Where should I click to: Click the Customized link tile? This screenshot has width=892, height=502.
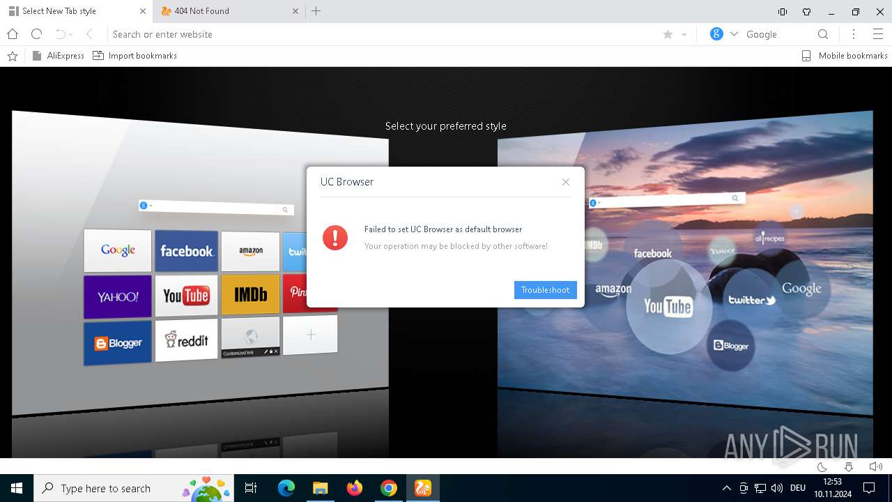tap(251, 337)
